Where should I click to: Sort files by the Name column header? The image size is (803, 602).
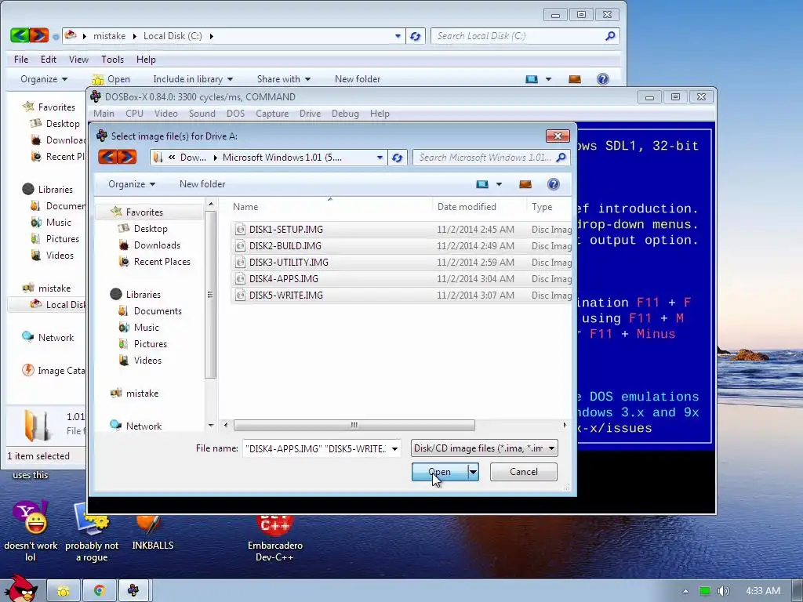tap(245, 207)
